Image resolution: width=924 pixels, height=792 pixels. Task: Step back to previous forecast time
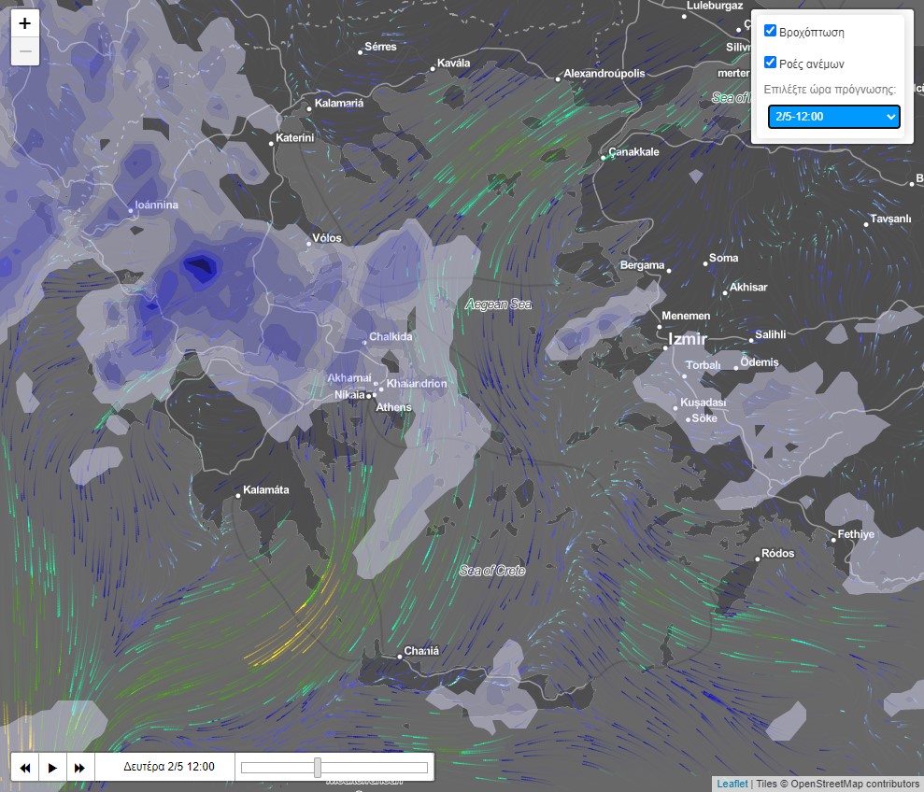pos(25,768)
